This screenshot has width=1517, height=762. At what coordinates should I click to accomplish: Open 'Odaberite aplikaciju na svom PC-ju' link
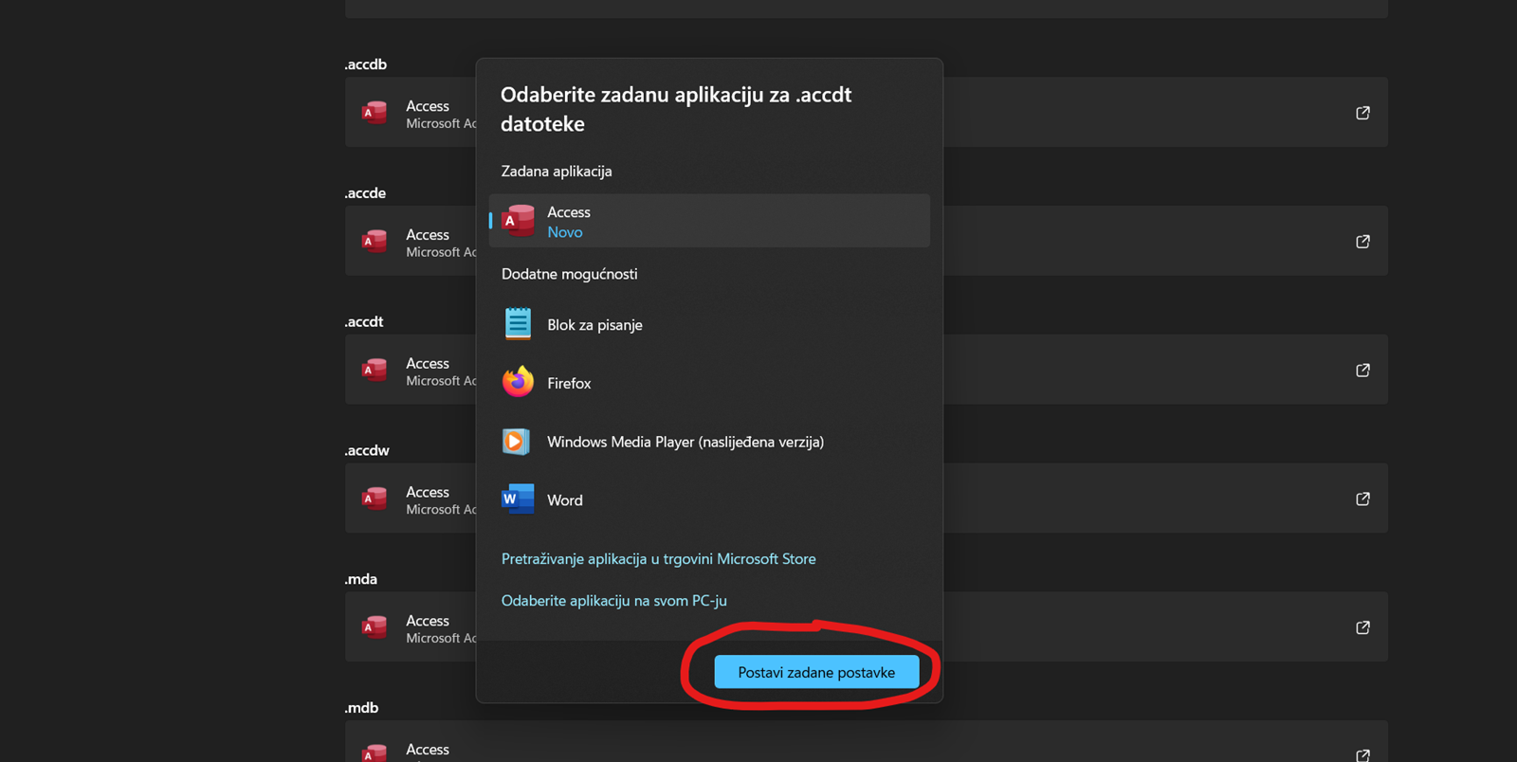[613, 601]
